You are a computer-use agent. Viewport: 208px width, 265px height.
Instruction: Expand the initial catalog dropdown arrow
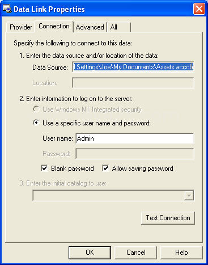tap(189, 196)
